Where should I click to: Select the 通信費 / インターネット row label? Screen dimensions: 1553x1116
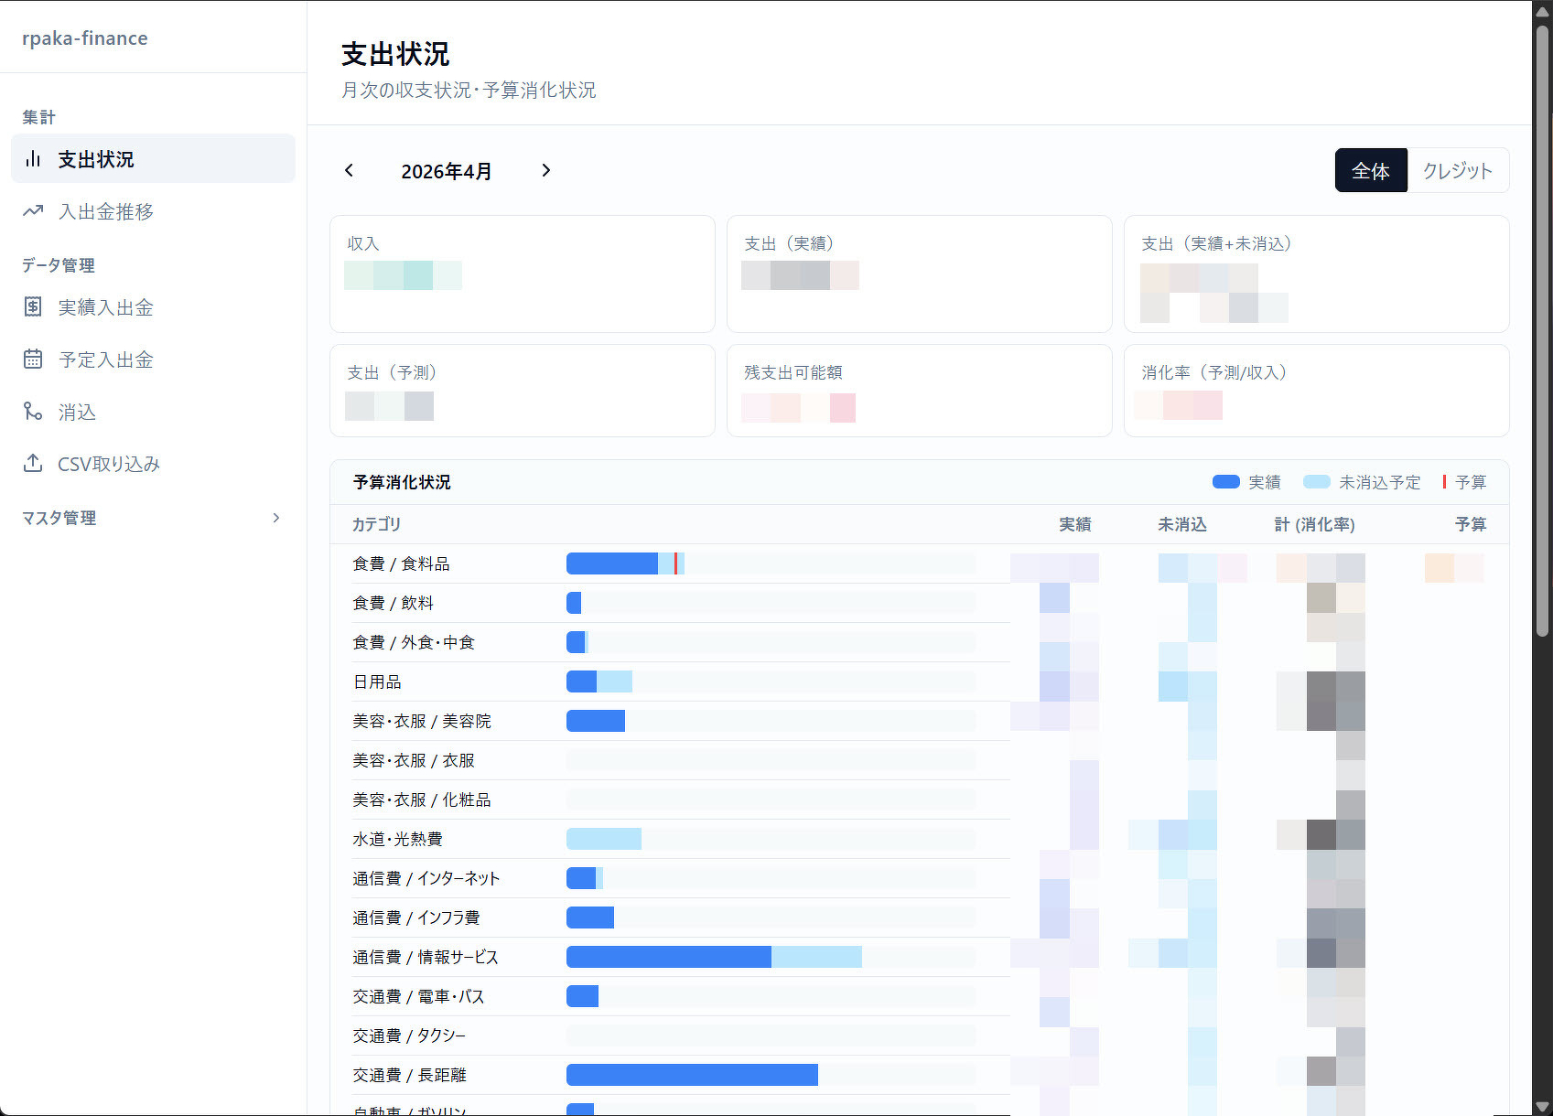point(426,878)
